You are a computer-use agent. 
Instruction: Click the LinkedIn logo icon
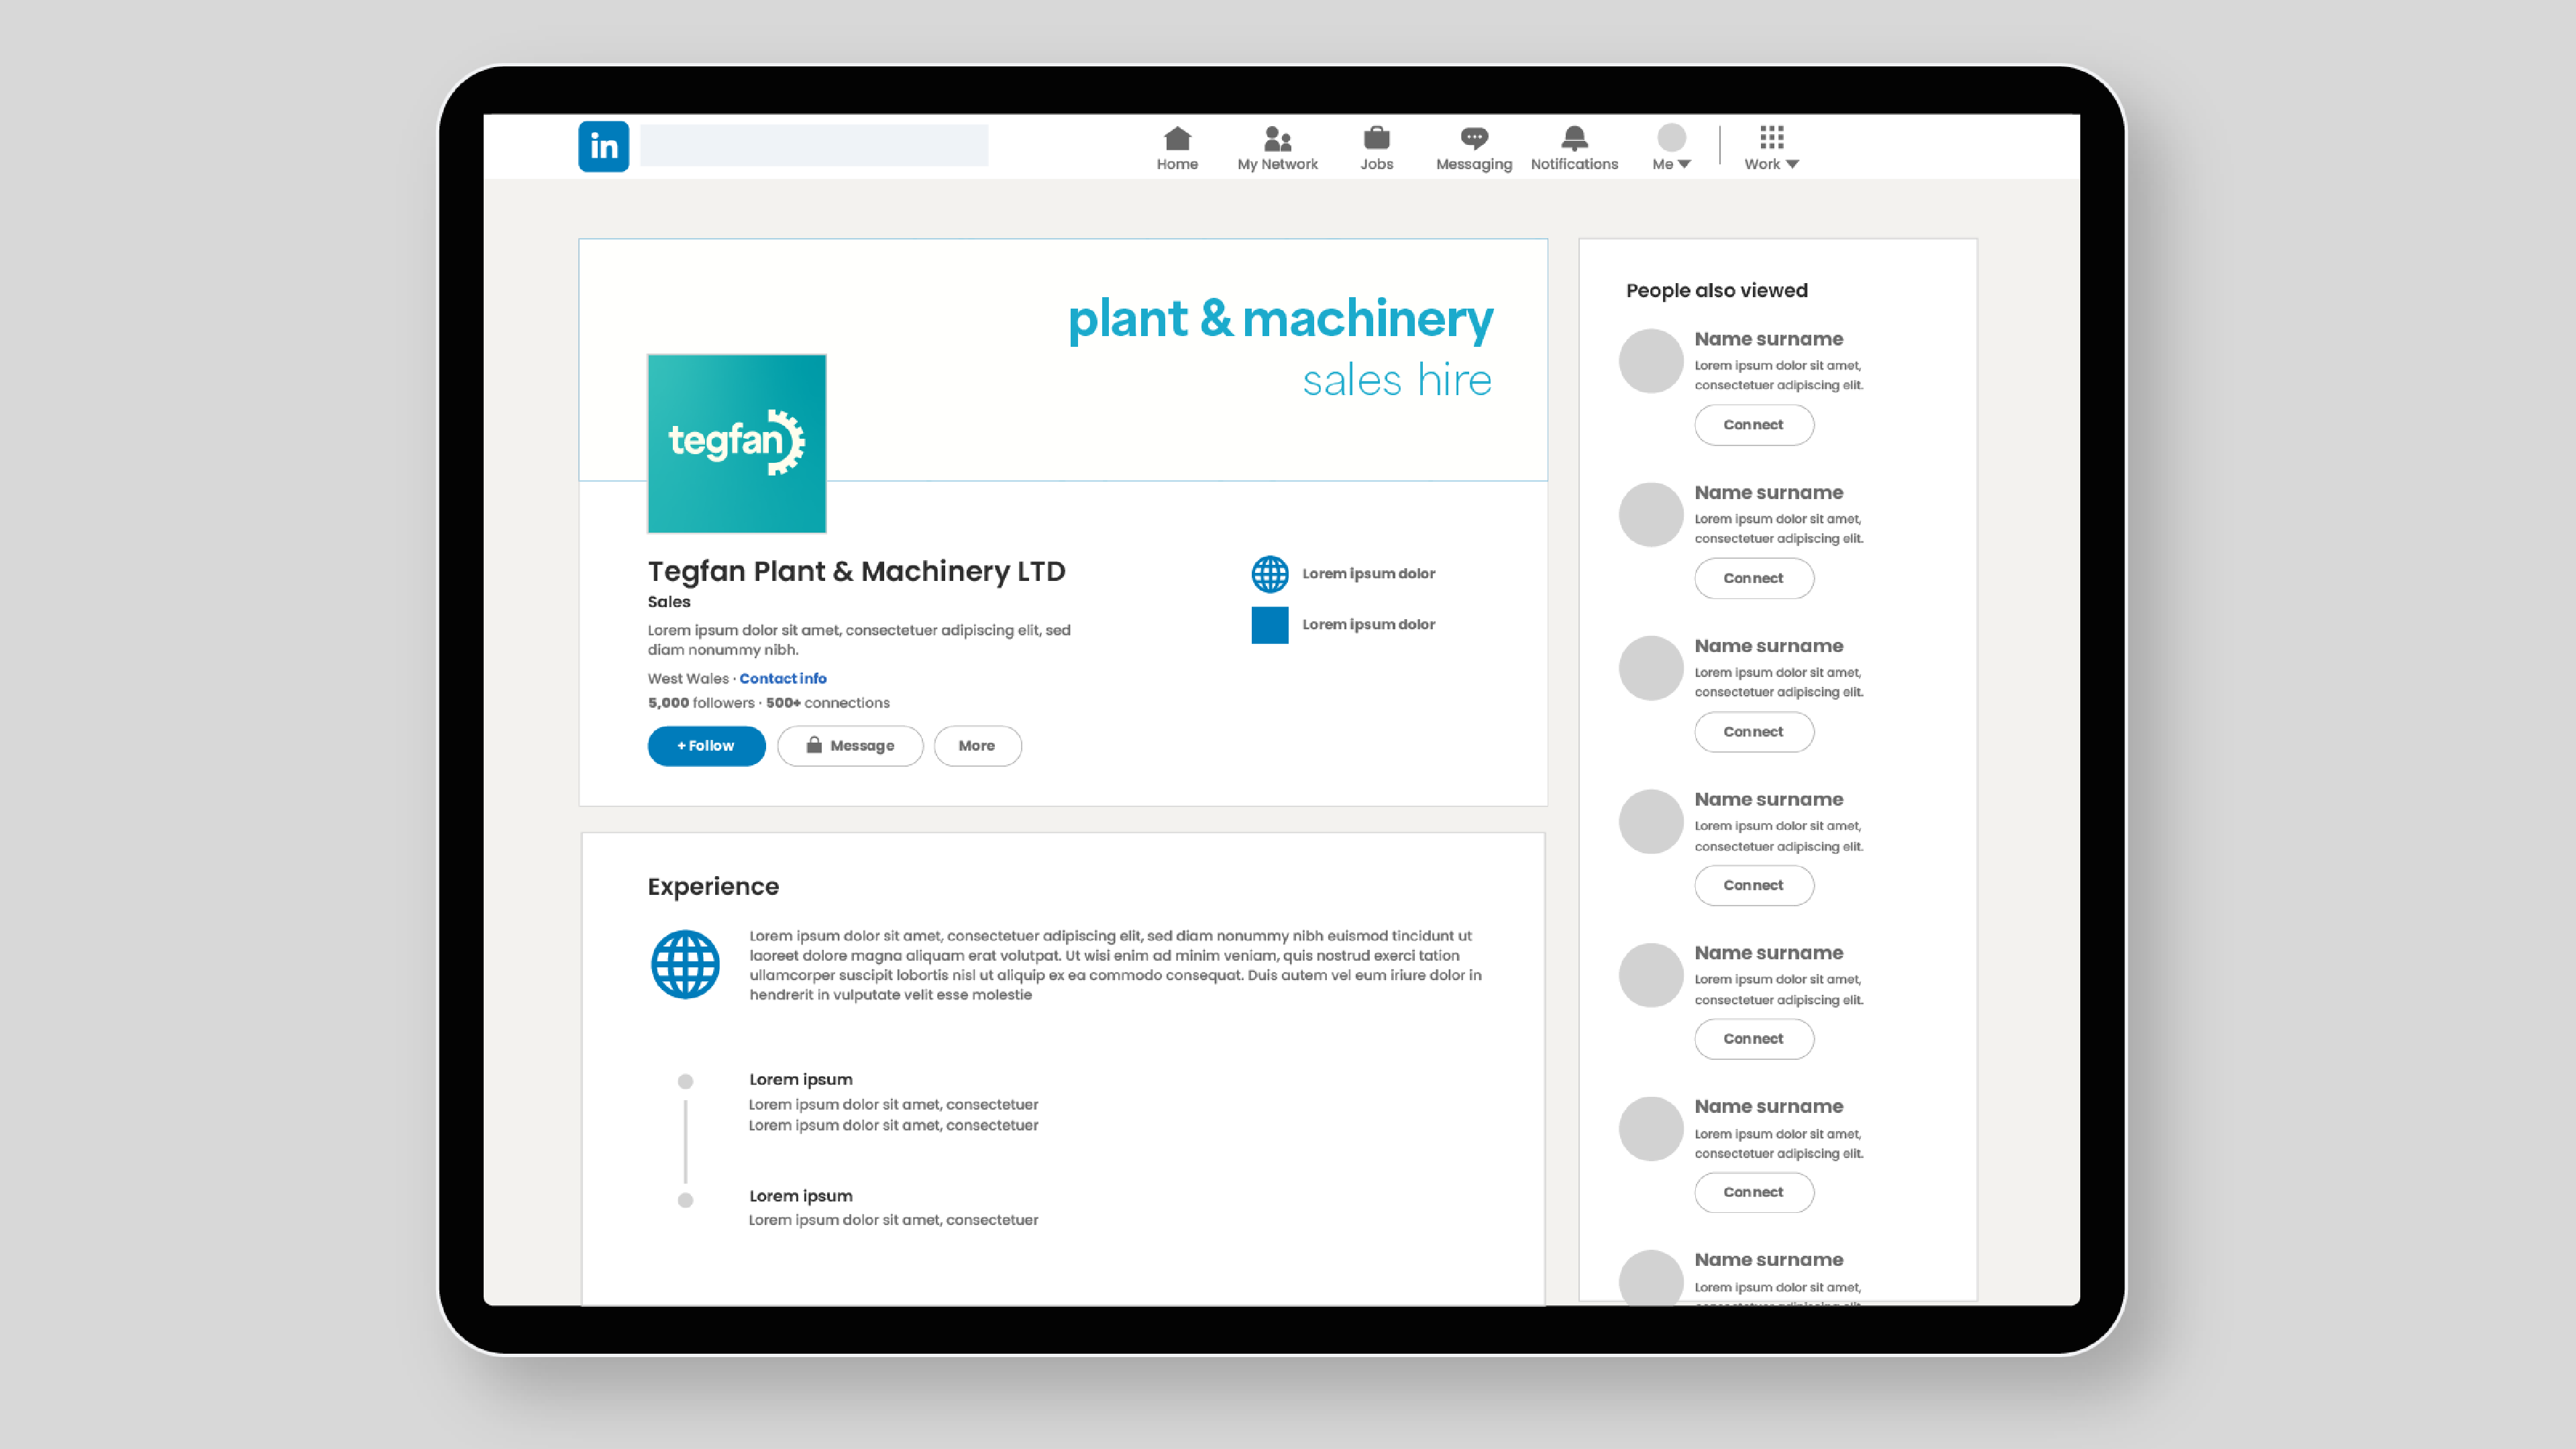[x=603, y=146]
